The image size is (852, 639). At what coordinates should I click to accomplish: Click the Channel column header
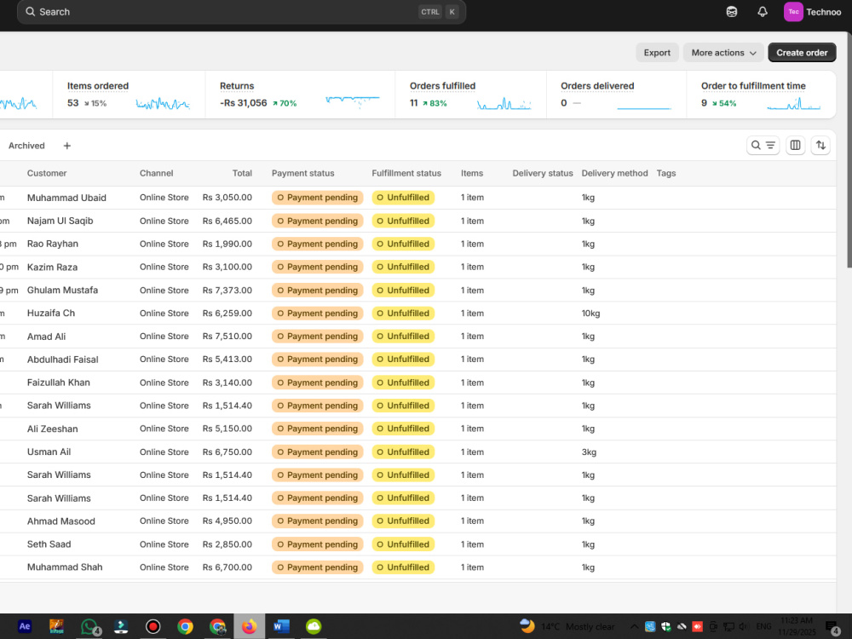click(157, 173)
